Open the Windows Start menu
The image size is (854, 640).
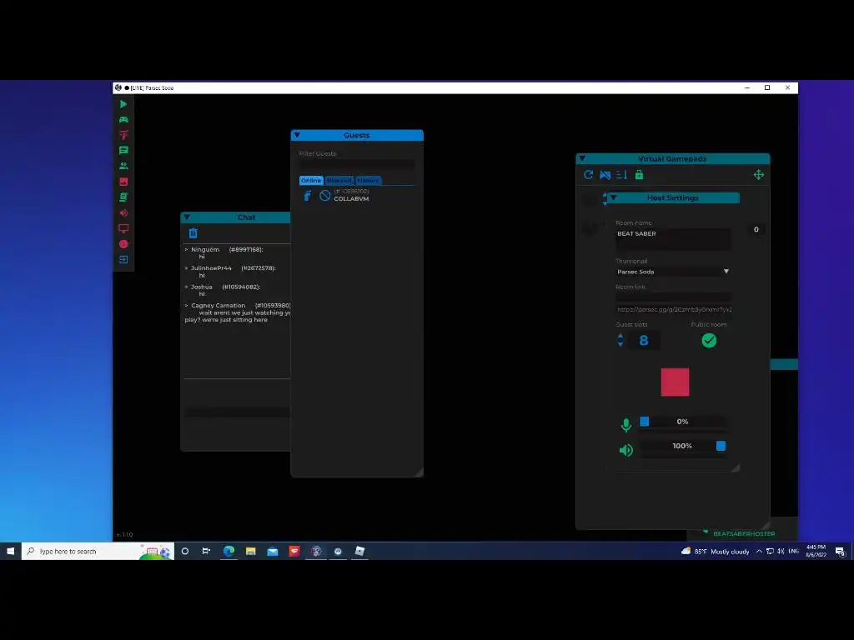pyautogui.click(x=10, y=552)
